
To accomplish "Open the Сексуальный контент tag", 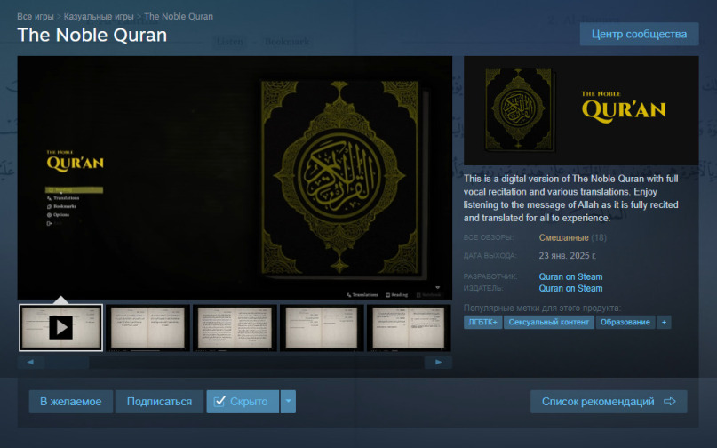I will click(549, 322).
